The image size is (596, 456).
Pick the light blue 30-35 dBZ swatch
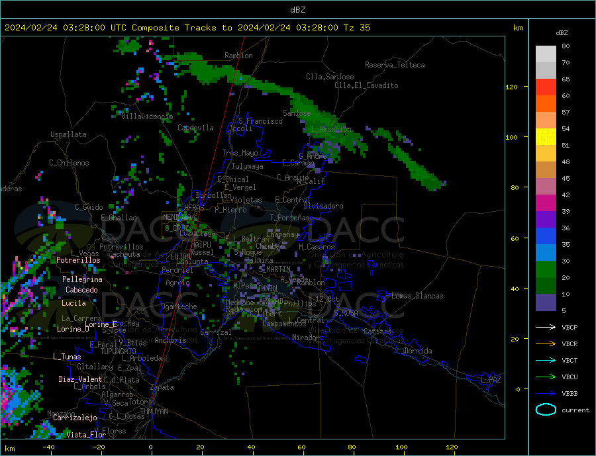click(x=546, y=253)
